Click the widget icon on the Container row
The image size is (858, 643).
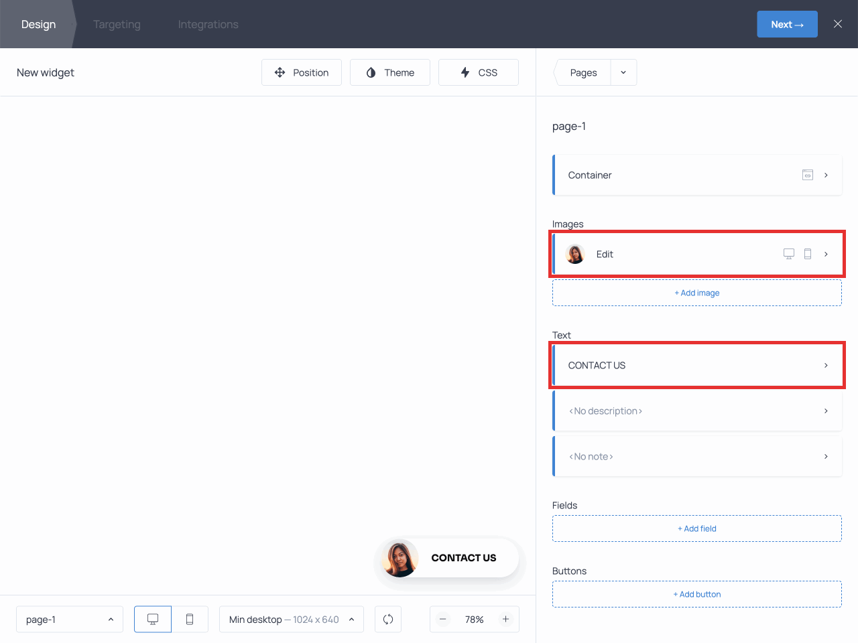[807, 175]
